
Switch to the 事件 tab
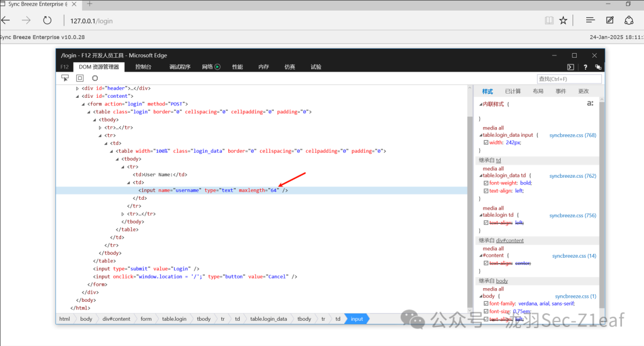click(x=561, y=91)
